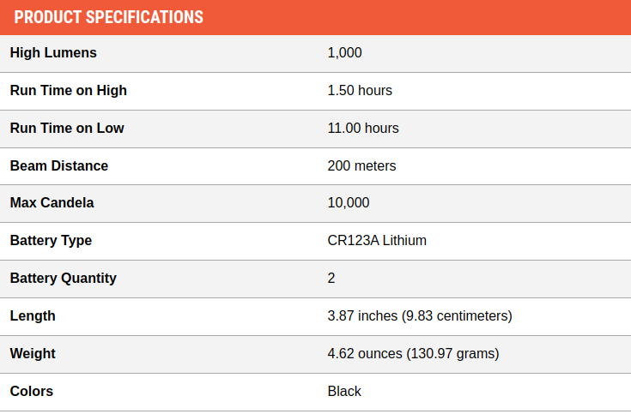
Task: Click the 200 meters value
Action: pyautogui.click(x=361, y=165)
